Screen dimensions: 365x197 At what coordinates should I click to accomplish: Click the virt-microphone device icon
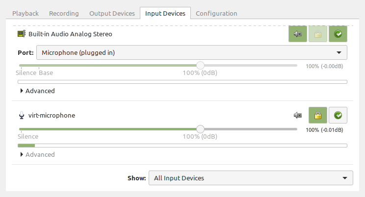pos(21,116)
